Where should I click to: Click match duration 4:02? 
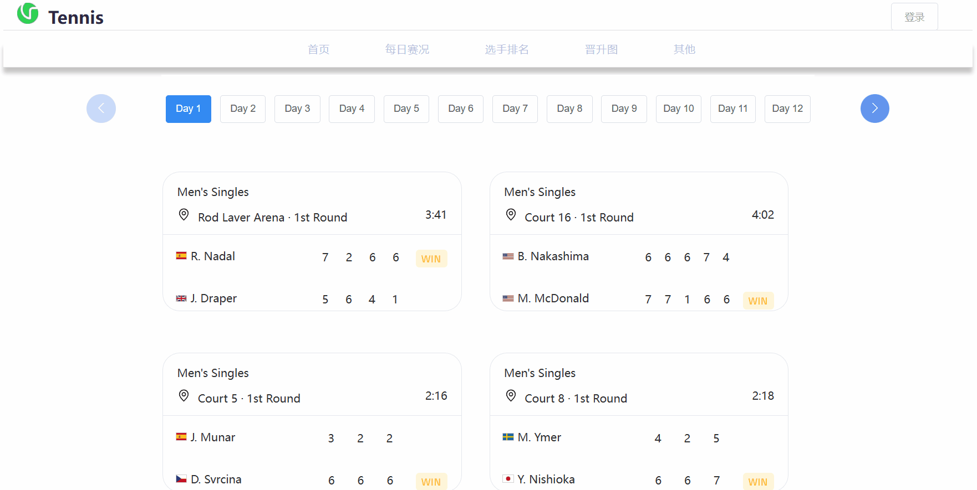coord(763,215)
